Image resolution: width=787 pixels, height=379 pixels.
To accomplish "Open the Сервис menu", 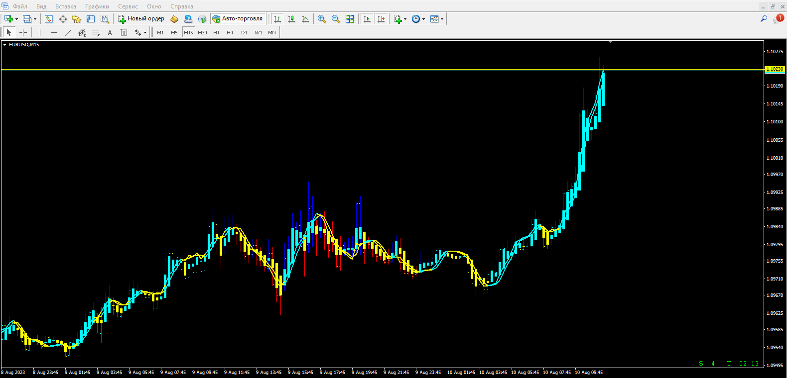I will click(128, 6).
